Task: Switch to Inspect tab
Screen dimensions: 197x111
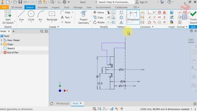Action: 56,7
